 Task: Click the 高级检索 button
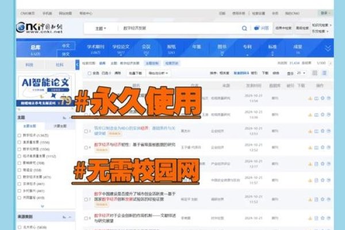(302, 28)
